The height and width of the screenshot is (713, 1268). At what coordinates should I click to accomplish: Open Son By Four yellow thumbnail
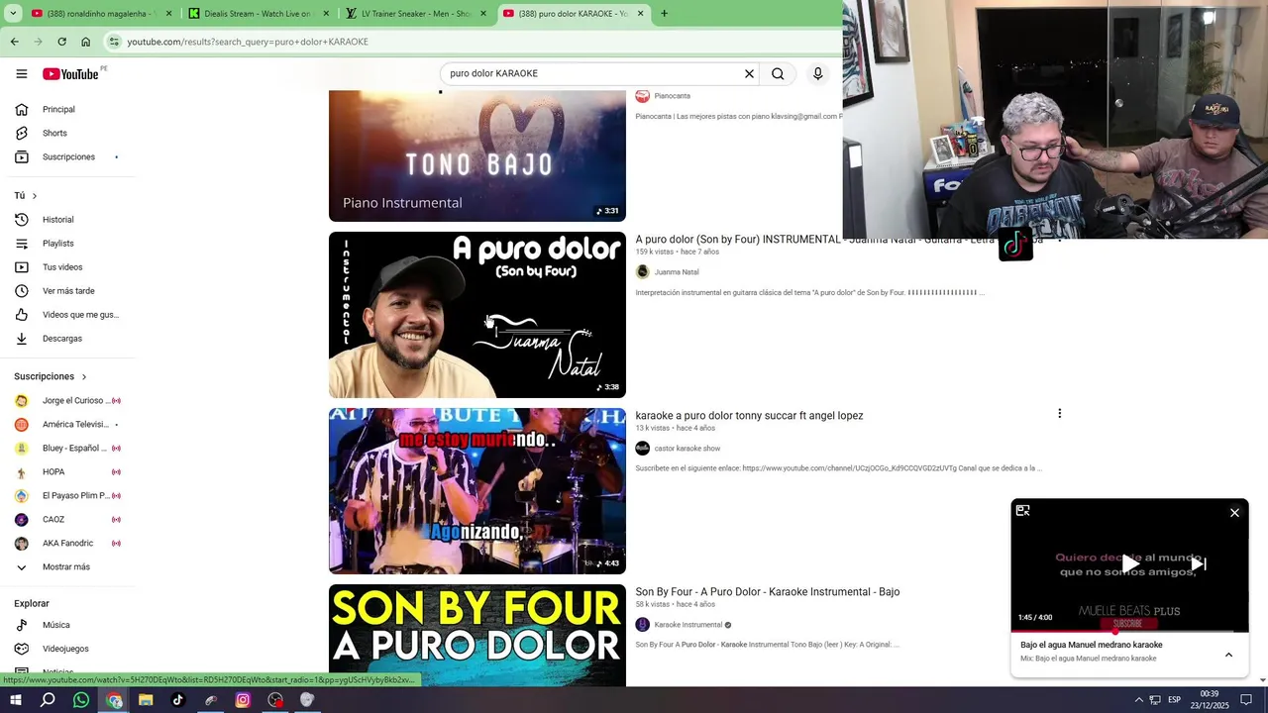(x=477, y=635)
